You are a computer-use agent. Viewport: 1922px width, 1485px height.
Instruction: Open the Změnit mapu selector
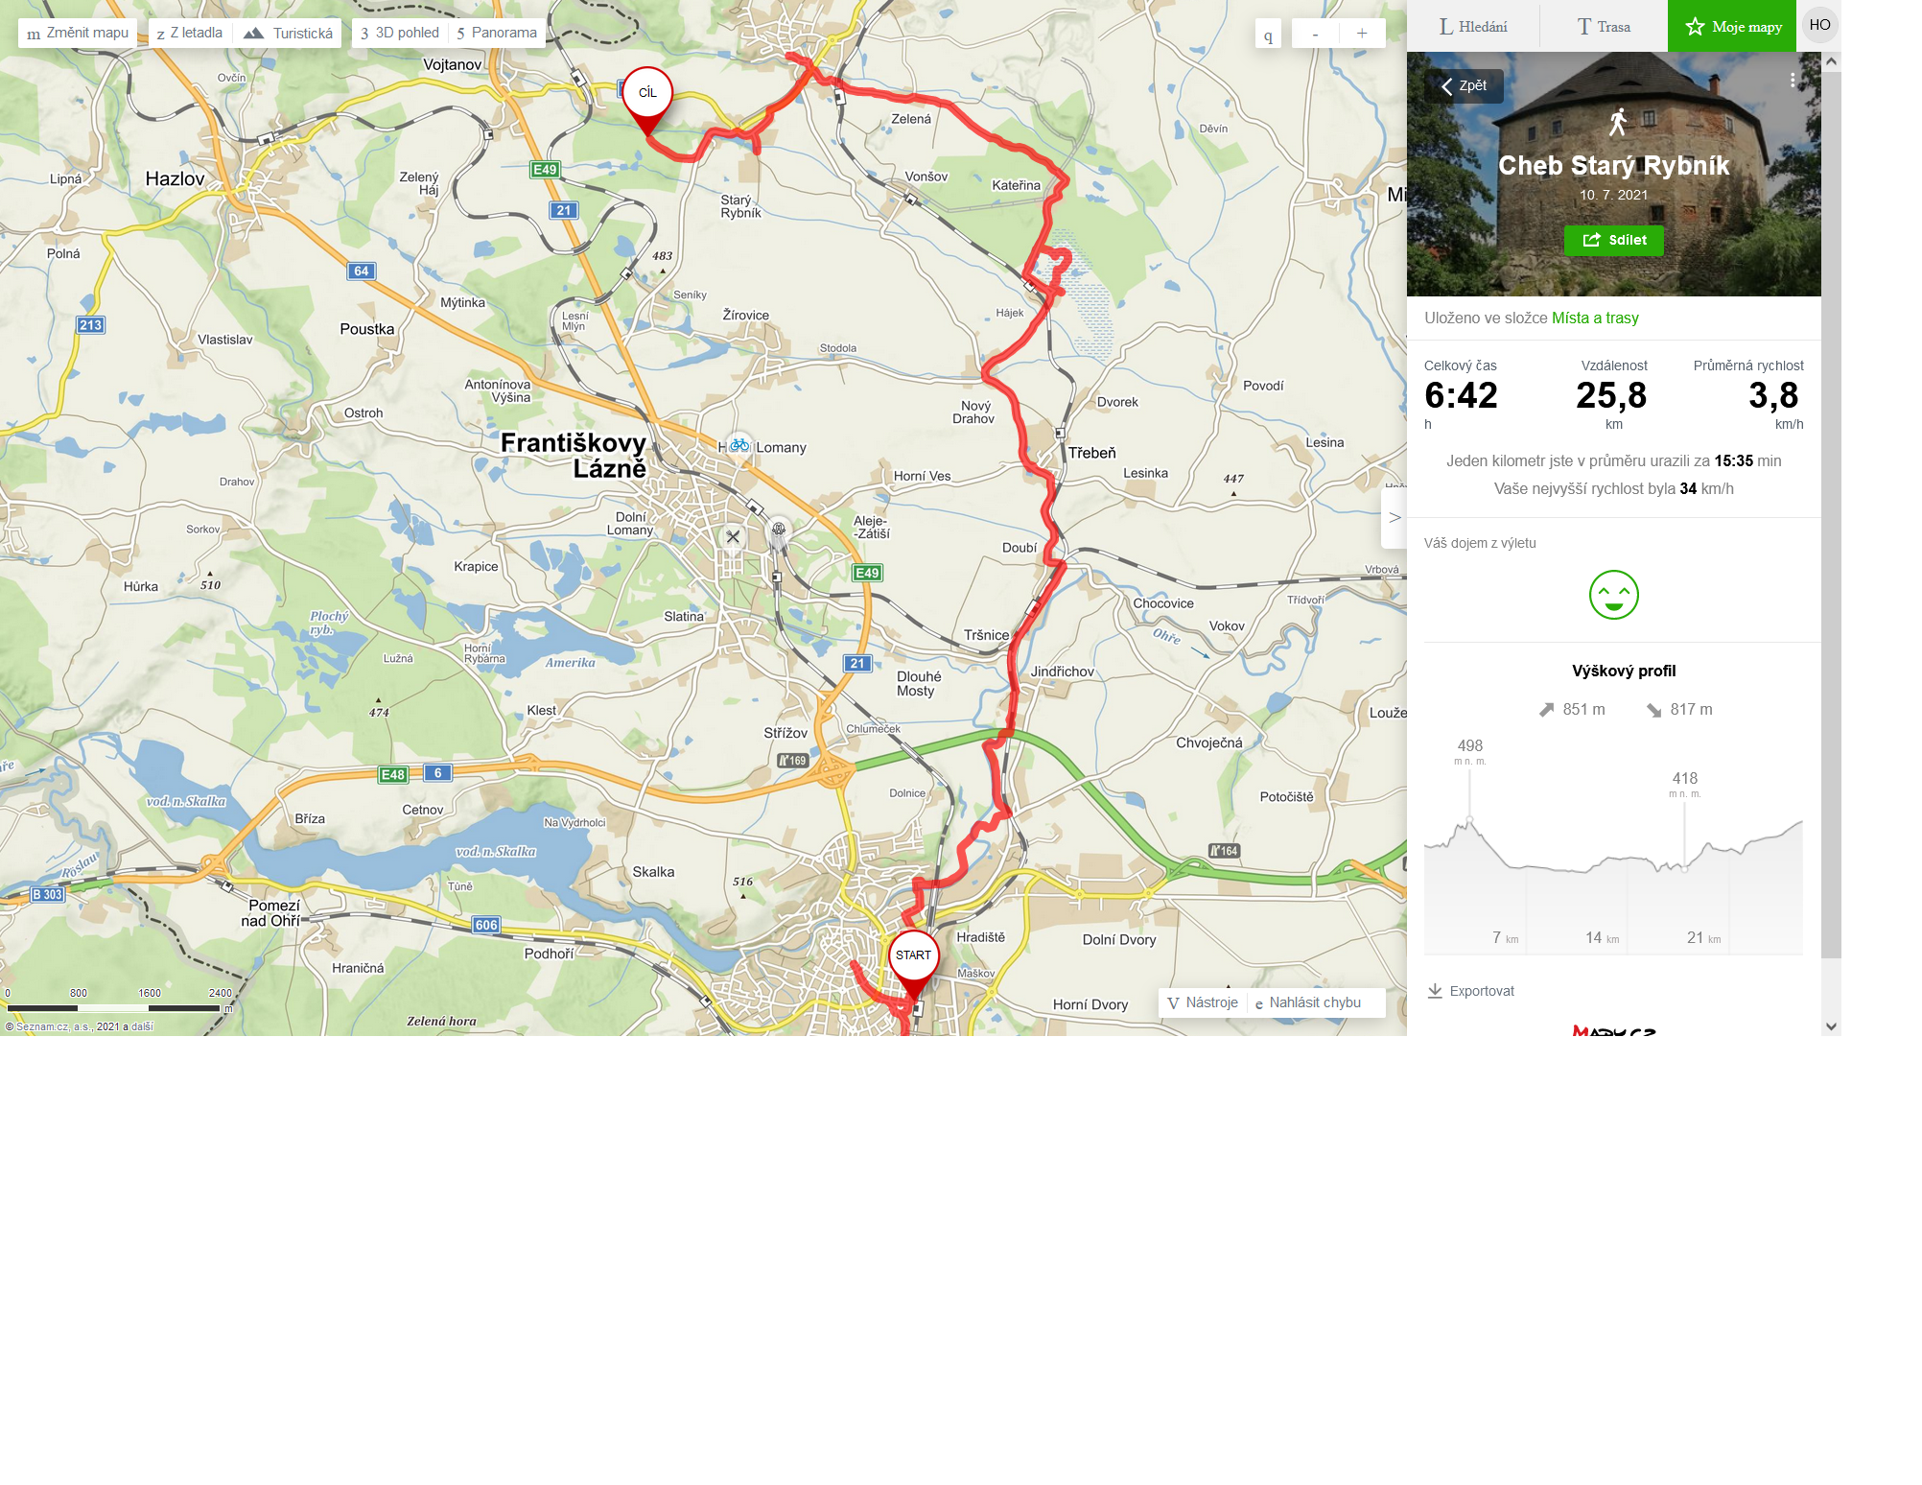pos(78,33)
